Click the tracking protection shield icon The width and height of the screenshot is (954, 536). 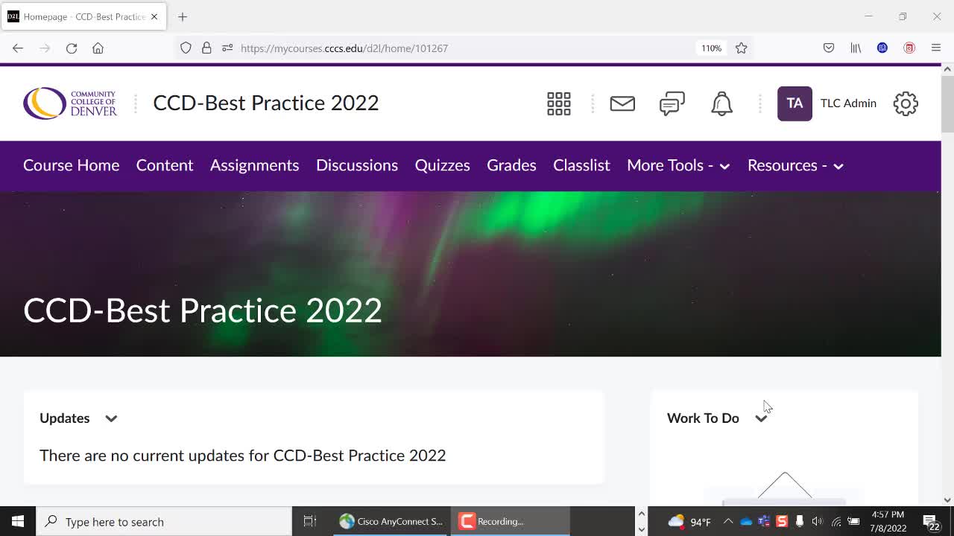pyautogui.click(x=186, y=48)
